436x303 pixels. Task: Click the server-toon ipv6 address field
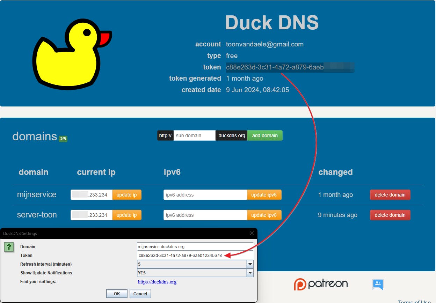point(205,215)
